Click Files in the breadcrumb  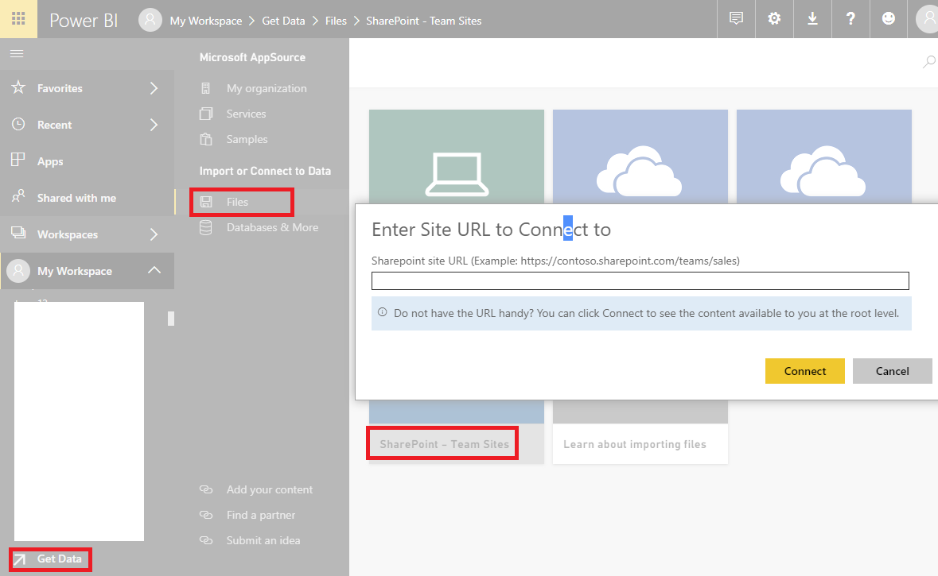click(336, 21)
